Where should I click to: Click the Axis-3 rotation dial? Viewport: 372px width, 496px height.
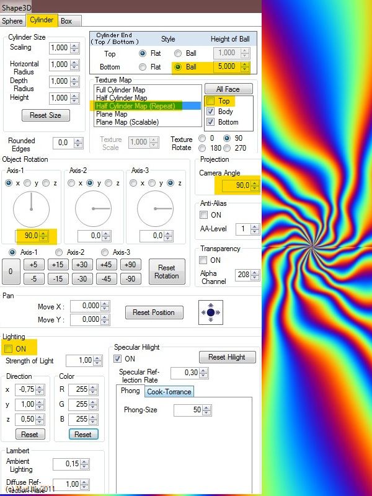(156, 209)
